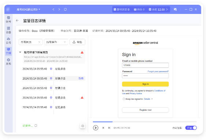Click the Forgot your password link
The width and height of the screenshot is (206, 140).
pos(158,71)
